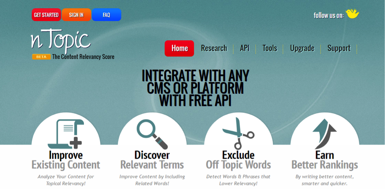Image resolution: width=385 pixels, height=189 pixels.
Task: Go to the API menu item
Action: point(244,48)
